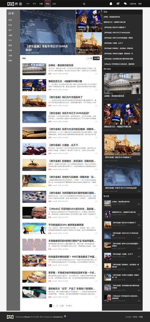Viewport: 150px width, 322px height.
Task: Click the Weibo login icon
Action: coord(118,4)
